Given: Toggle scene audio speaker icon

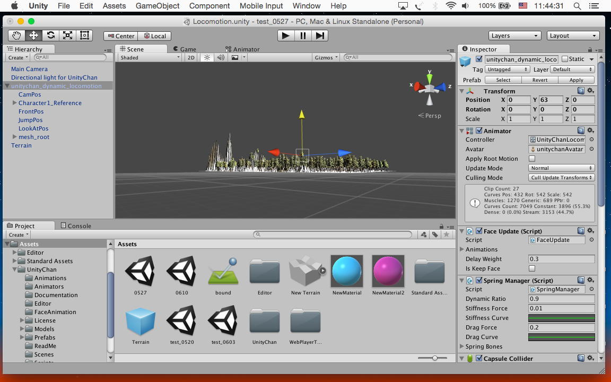Looking at the screenshot, I should click(x=221, y=57).
